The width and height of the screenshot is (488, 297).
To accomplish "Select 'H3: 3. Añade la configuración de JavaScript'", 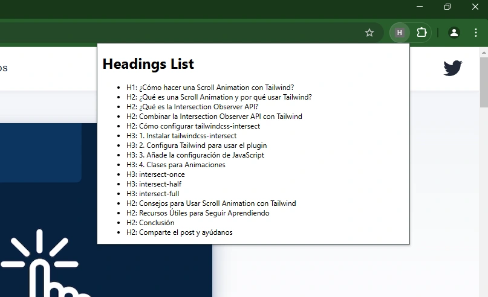I will (x=195, y=155).
